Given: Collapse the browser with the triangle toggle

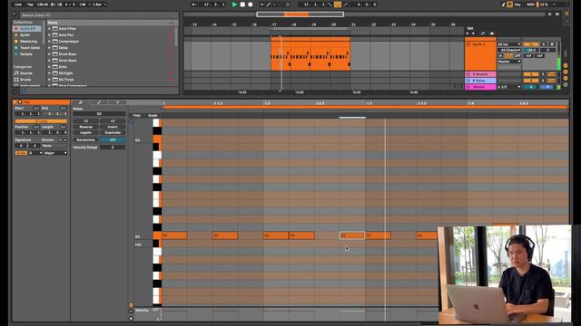Looking at the screenshot, I should click(15, 14).
